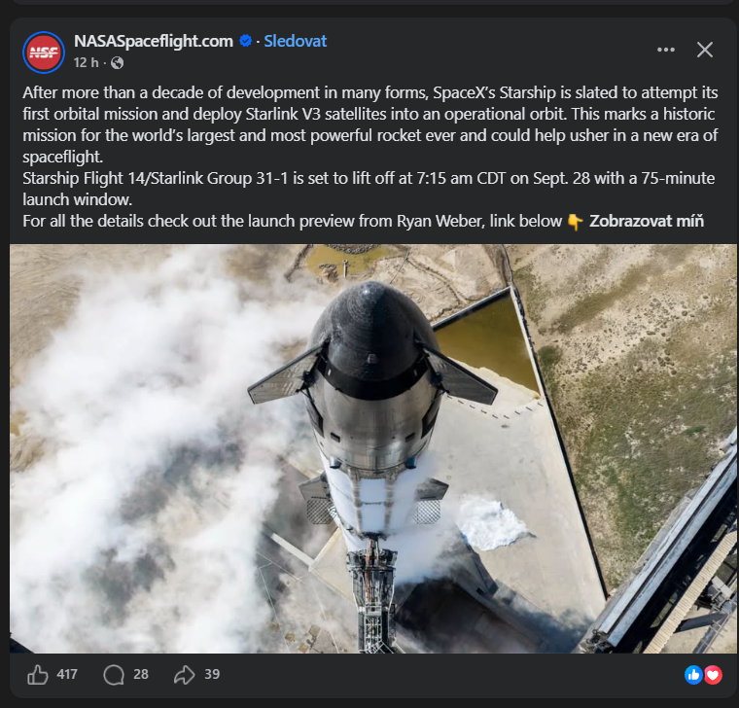
Task: Open the NSF profile picture
Action: [x=44, y=53]
